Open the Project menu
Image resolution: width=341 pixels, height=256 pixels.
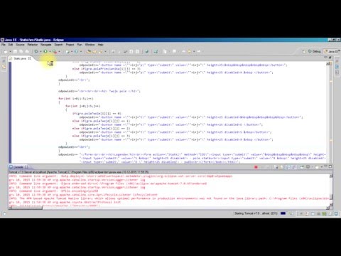(x=70, y=45)
